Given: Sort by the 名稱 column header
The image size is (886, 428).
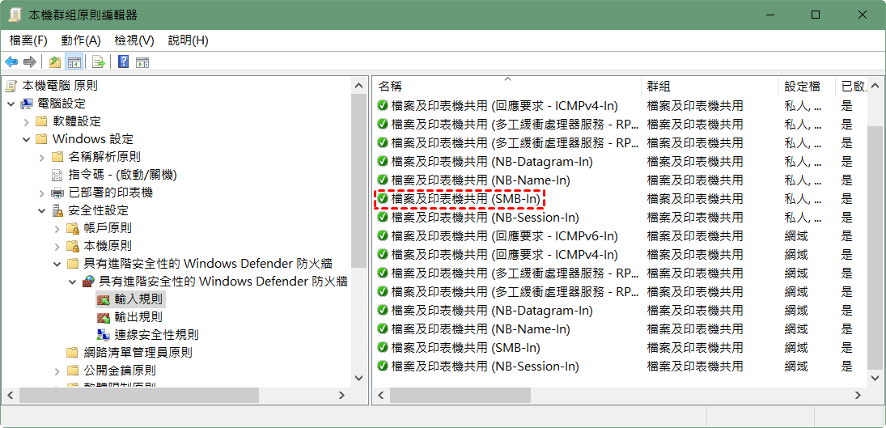Looking at the screenshot, I should [x=507, y=87].
